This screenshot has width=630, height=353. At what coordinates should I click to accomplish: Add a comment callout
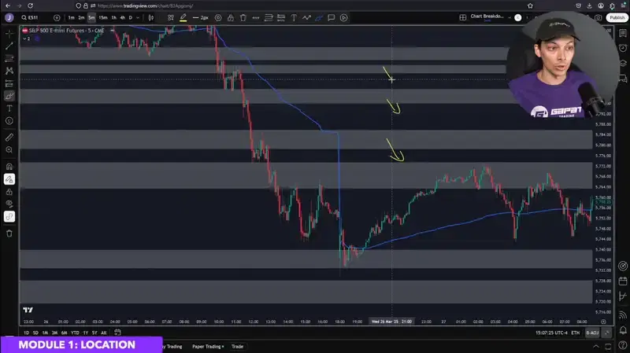click(x=331, y=17)
